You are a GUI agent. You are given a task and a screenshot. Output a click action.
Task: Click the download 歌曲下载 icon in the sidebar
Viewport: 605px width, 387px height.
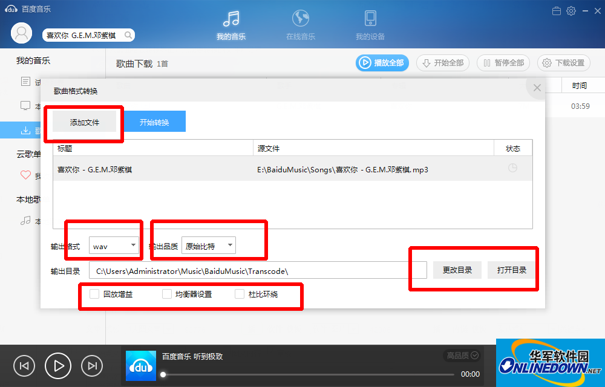[25, 130]
